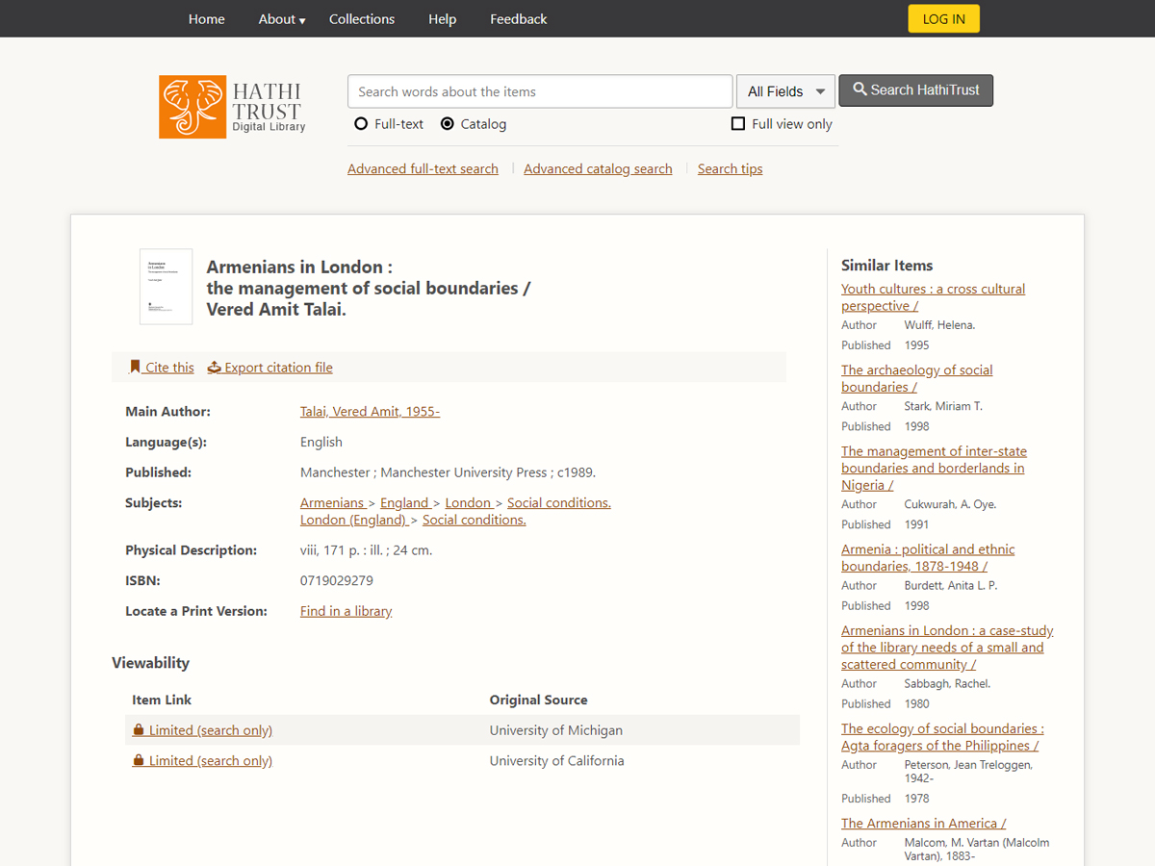The height and width of the screenshot is (866, 1155).
Task: Open the All Fields dropdown
Action: (x=785, y=91)
